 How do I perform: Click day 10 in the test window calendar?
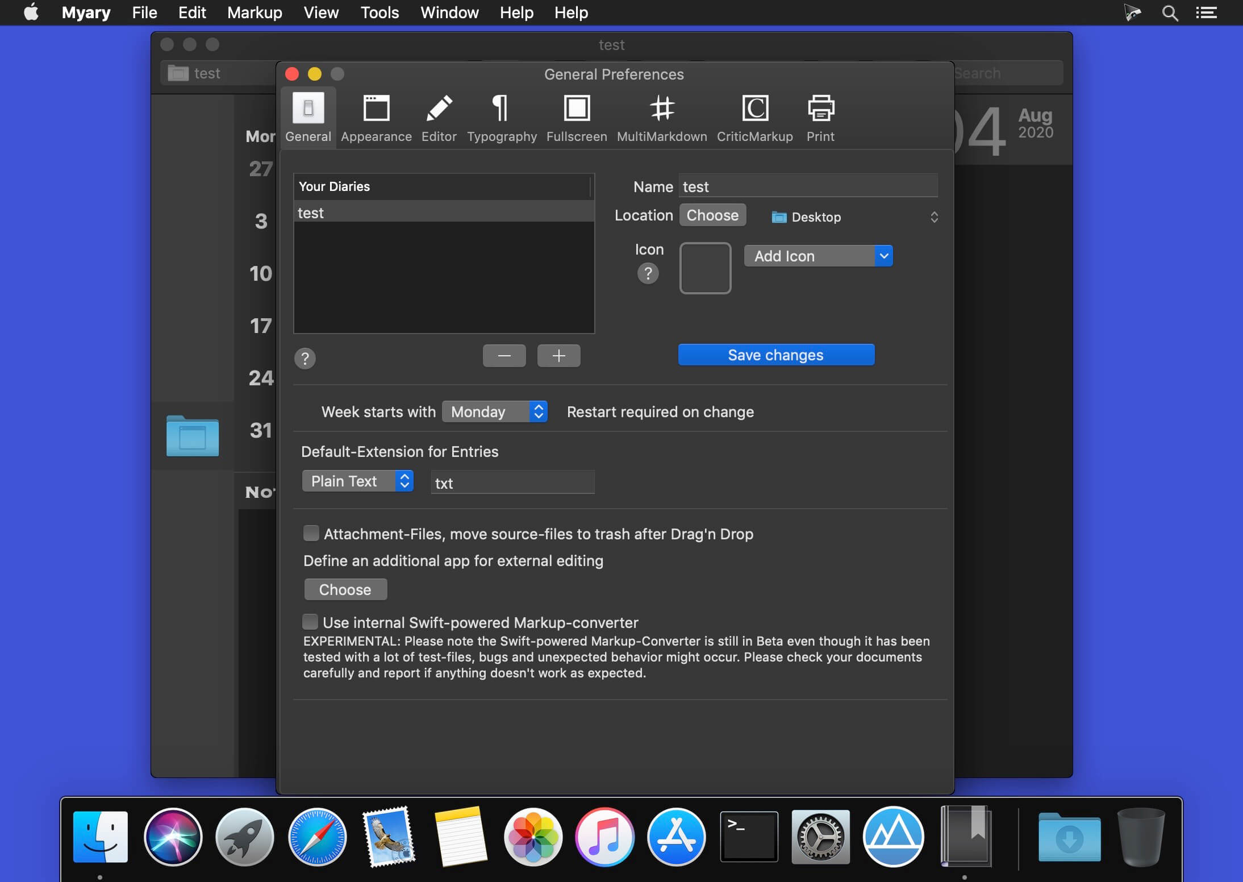[260, 273]
